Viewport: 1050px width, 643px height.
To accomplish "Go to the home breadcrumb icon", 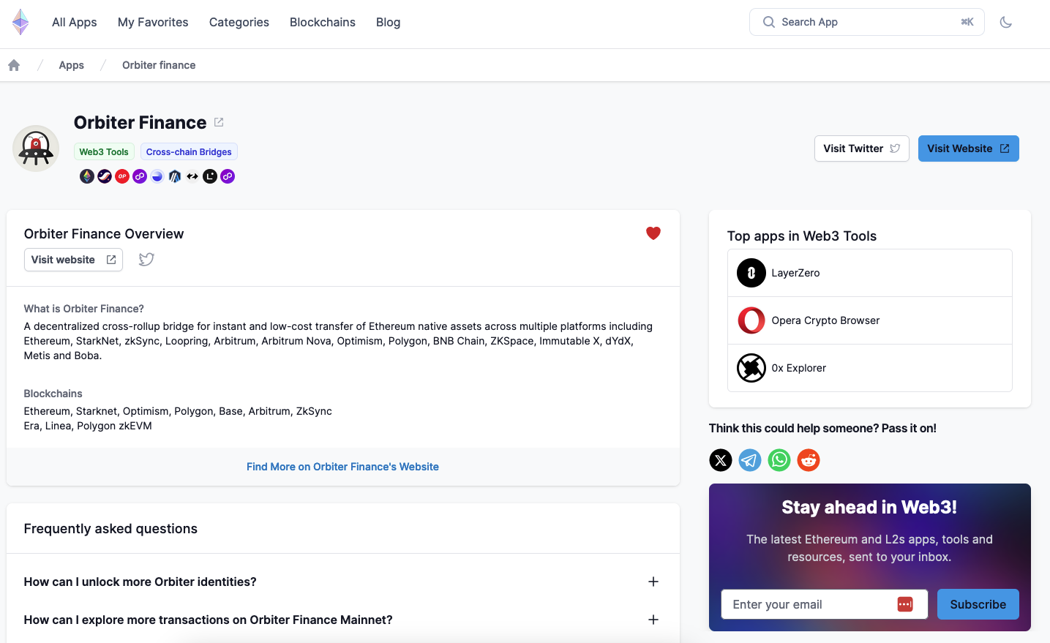I will pyautogui.click(x=14, y=65).
